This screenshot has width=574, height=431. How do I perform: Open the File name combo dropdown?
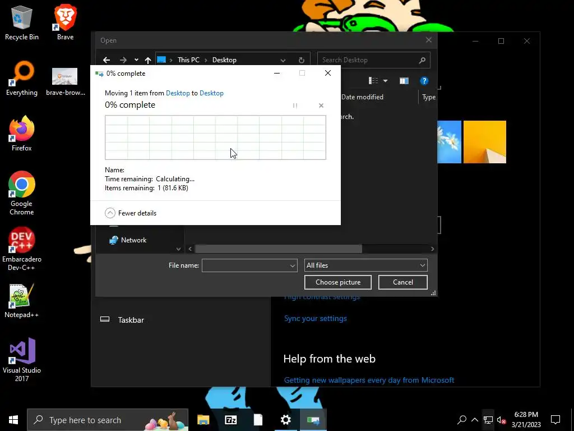coord(292,265)
